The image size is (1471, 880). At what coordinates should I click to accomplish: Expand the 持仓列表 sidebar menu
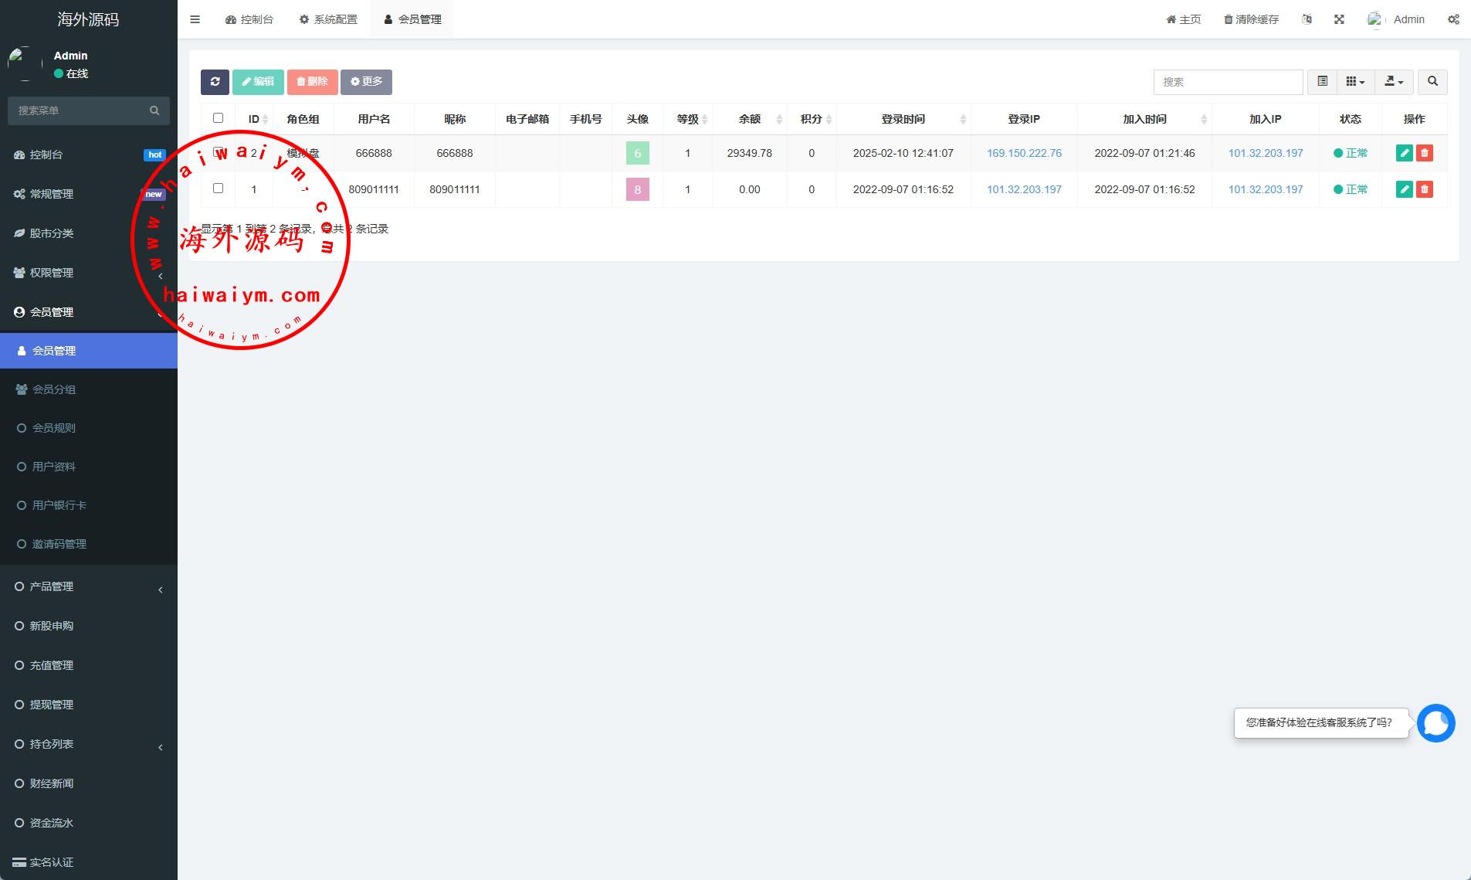(89, 744)
